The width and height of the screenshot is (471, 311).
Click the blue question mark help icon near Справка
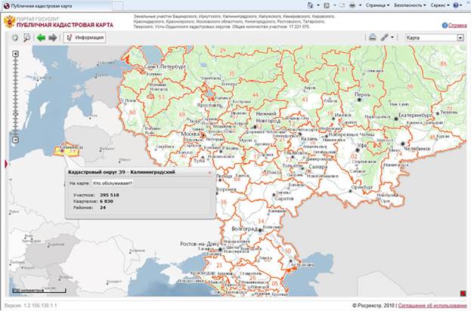445,26
